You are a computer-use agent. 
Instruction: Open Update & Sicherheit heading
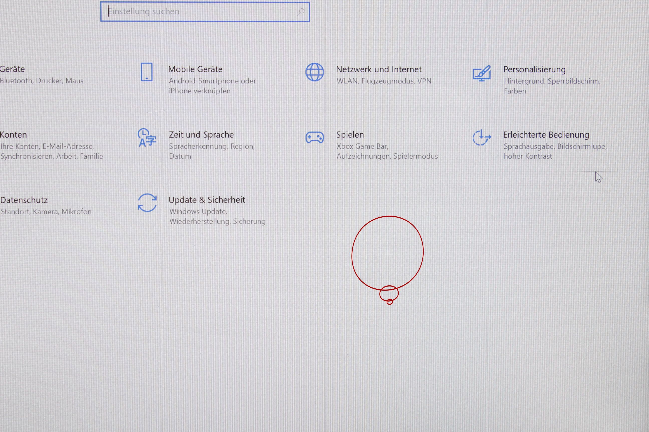[207, 200]
